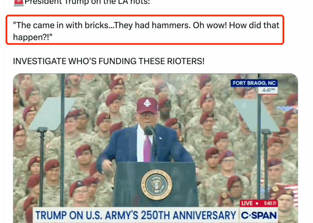Image resolution: width=313 pixels, height=223 pixels.
Task: Click the word "happen?!" in the quote
Action: click(33, 37)
